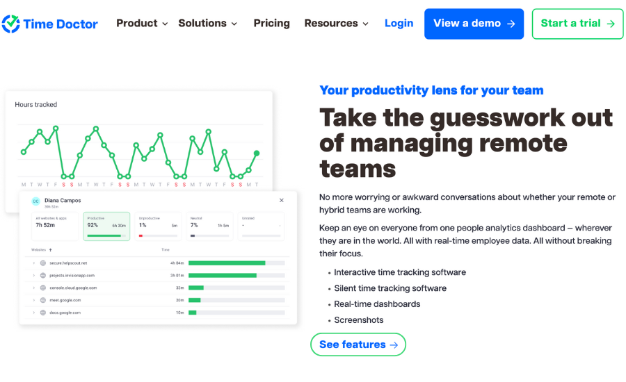Close the Diana Campos panel
The image size is (626, 382).
coord(282,200)
